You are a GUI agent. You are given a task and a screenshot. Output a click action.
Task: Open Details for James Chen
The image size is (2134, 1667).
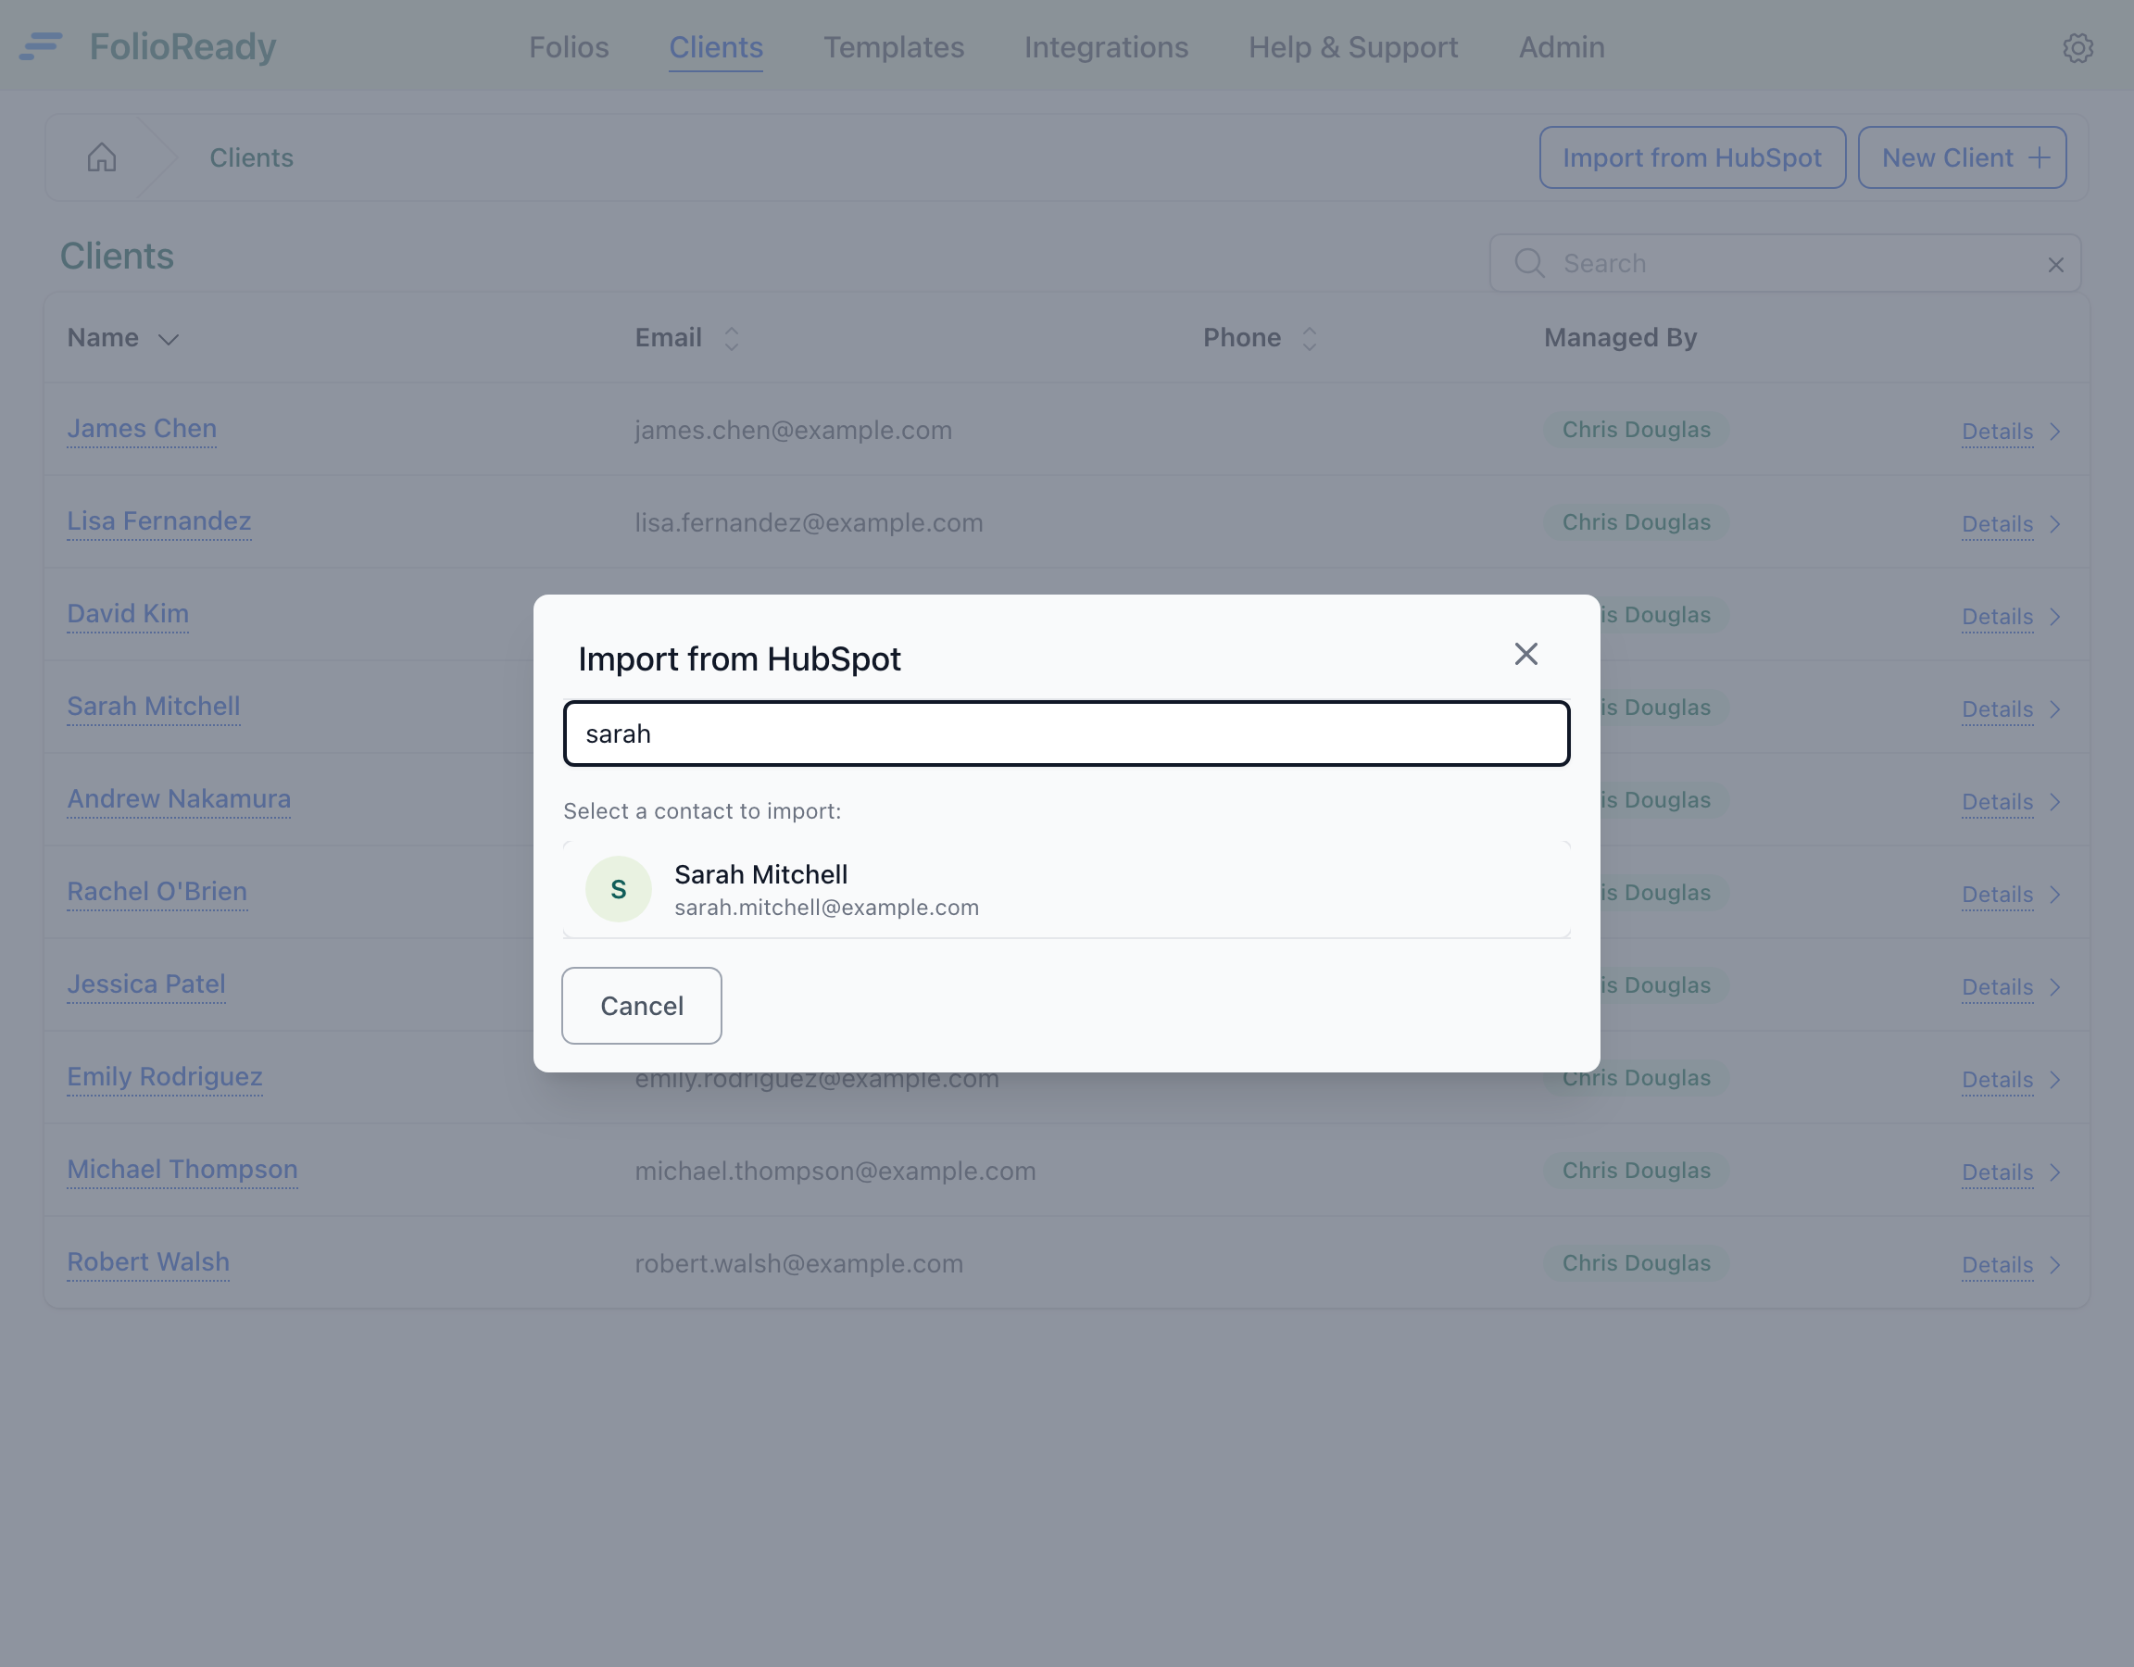pos(1996,431)
